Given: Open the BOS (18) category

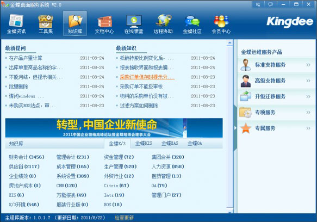Looking at the screenshot, I should tap(113, 205).
